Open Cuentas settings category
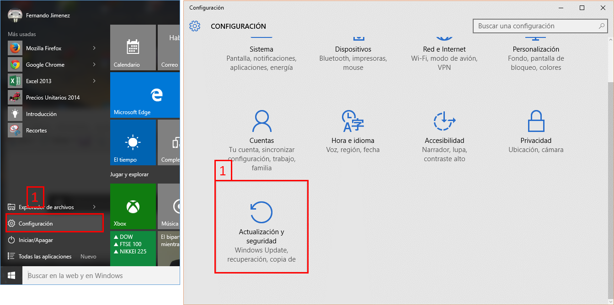Screen dimensions: 614x305 point(262,140)
